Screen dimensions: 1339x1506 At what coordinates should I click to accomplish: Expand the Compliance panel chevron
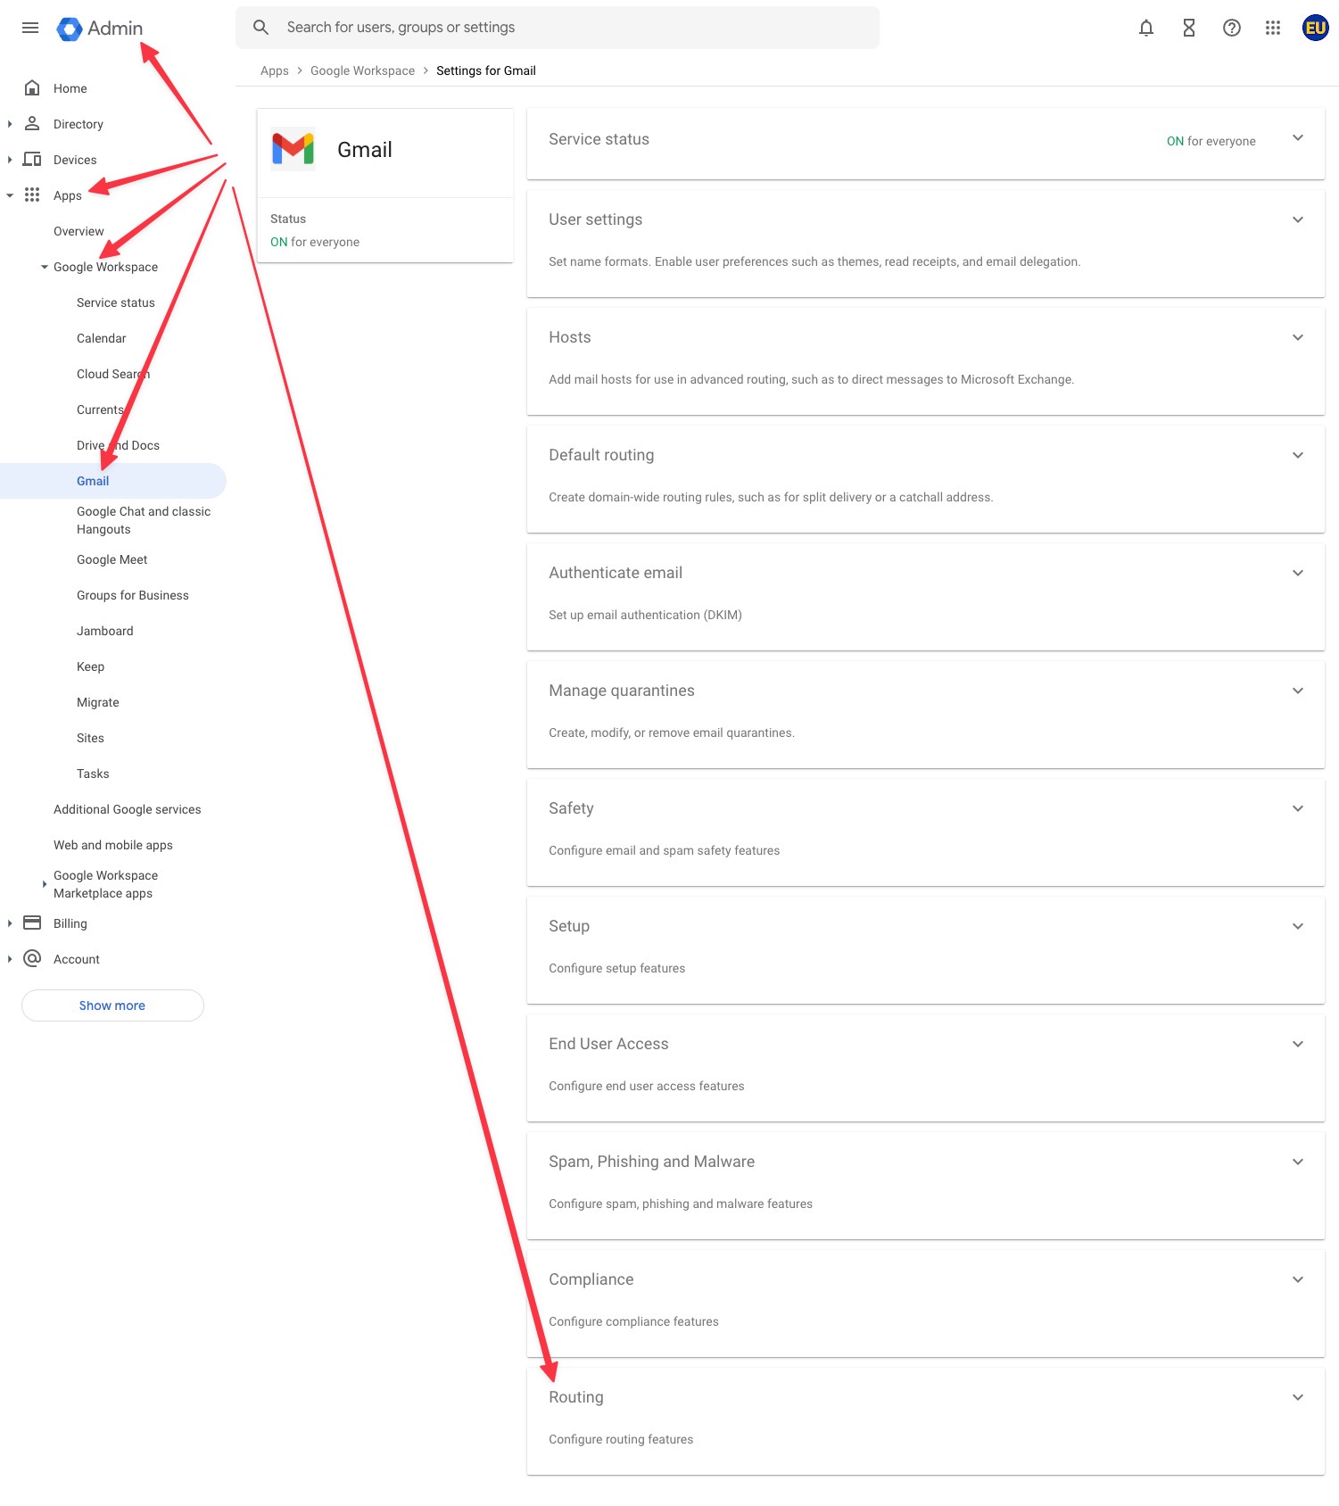[1298, 1279]
